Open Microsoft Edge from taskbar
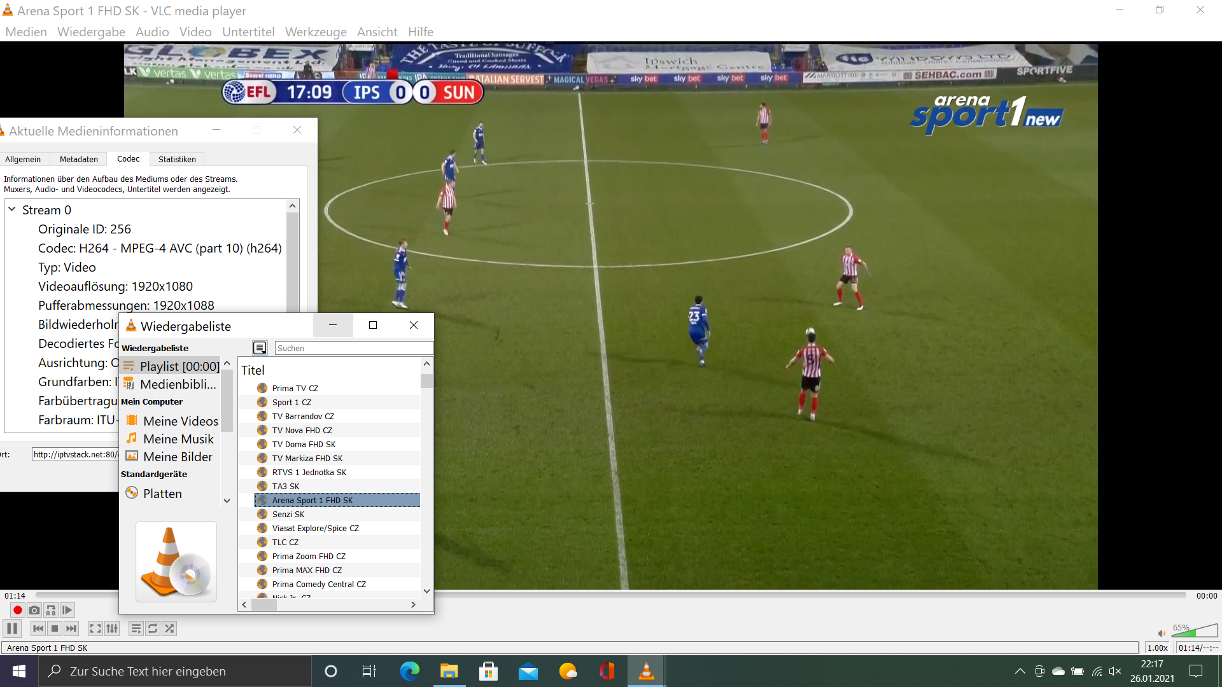 coord(409,671)
